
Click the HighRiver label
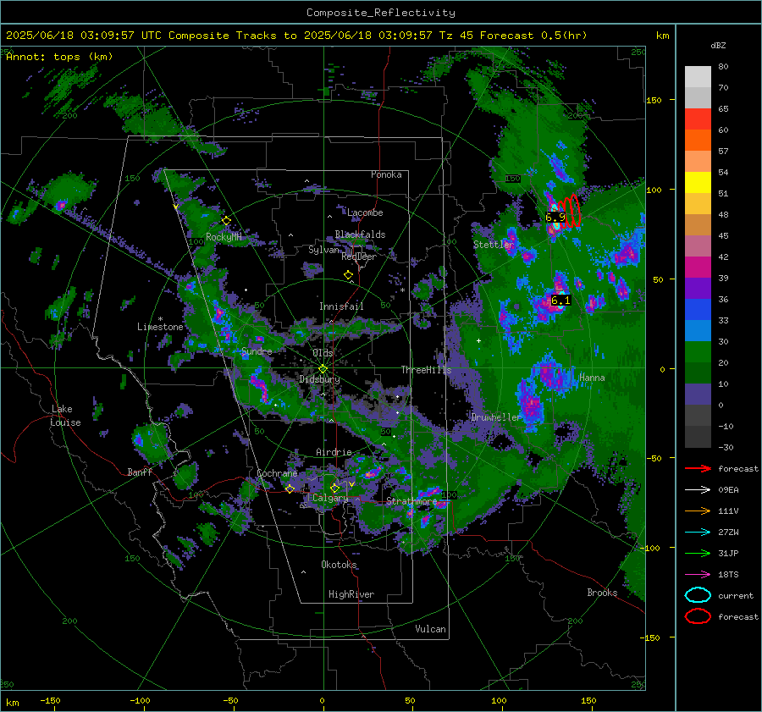click(x=351, y=594)
